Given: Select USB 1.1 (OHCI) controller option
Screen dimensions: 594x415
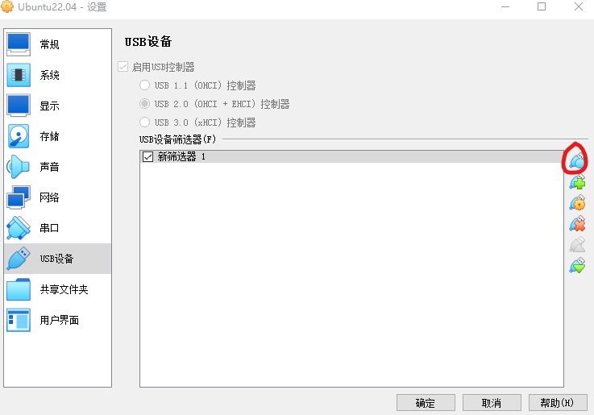Looking at the screenshot, I should (x=145, y=85).
